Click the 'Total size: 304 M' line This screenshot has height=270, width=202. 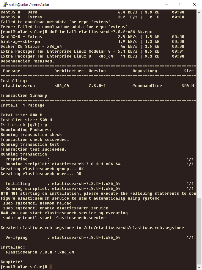(x=21, y=115)
